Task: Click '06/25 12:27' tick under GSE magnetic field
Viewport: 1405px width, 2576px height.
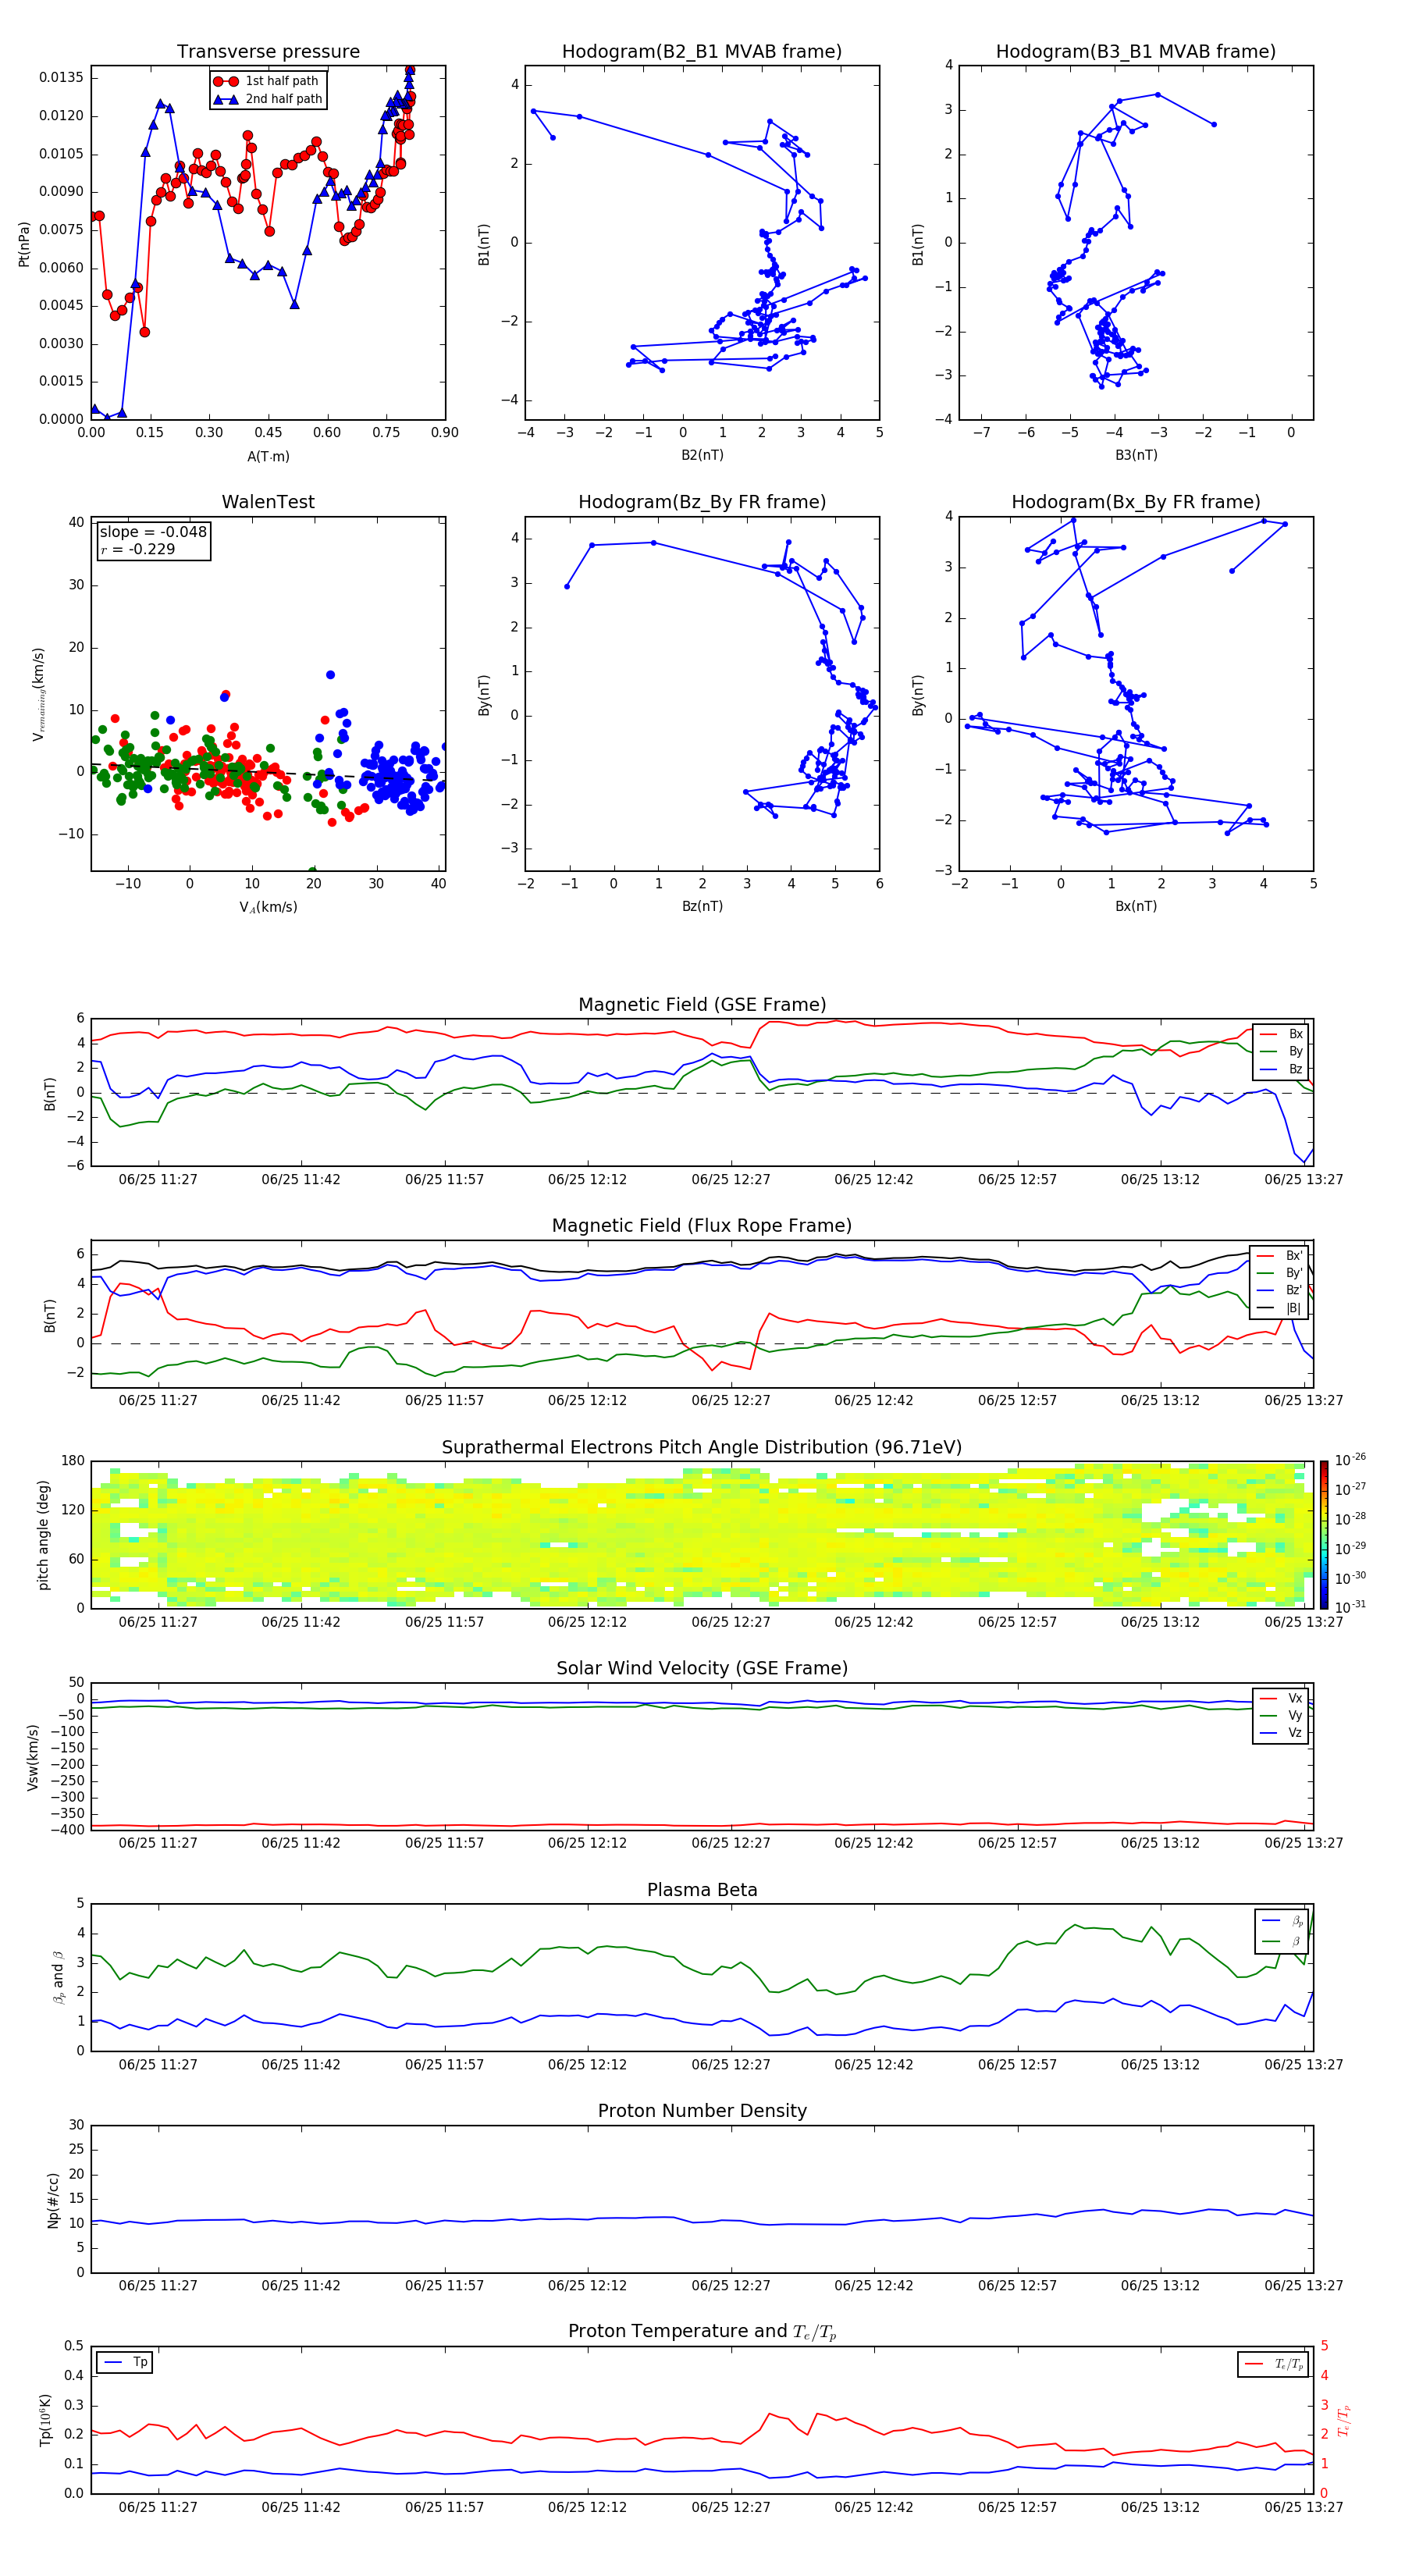Action: pyautogui.click(x=731, y=1179)
